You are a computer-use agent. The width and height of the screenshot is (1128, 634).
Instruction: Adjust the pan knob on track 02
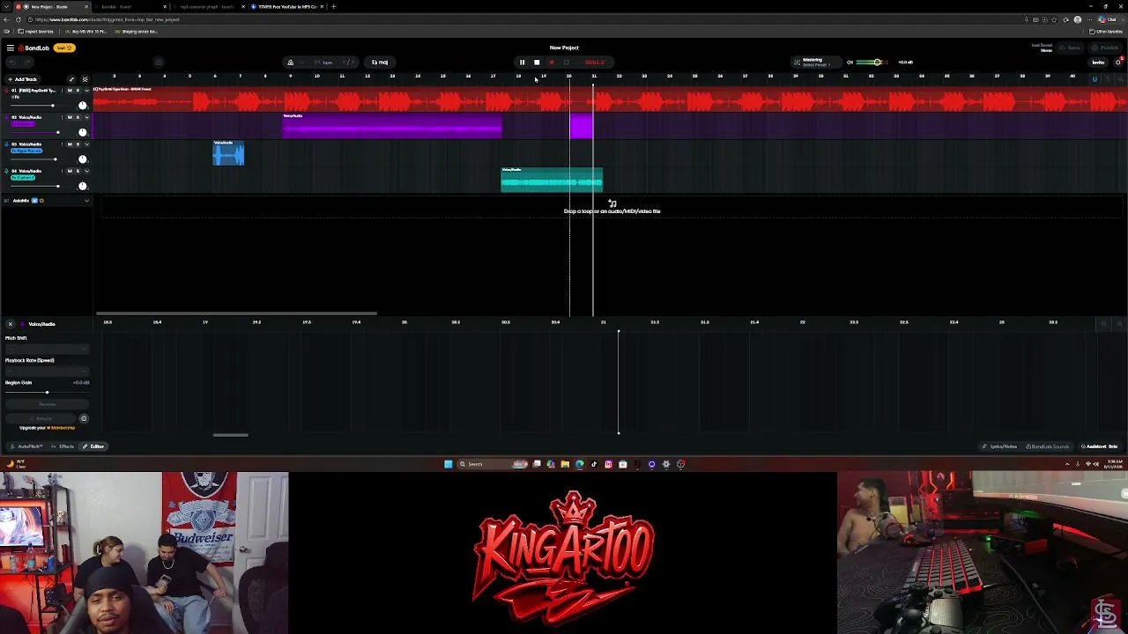[83, 132]
